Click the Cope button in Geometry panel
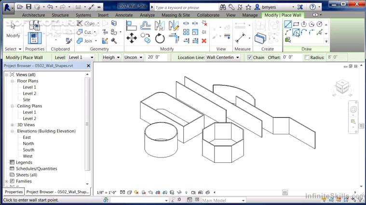Screen dimensions: 366x205 click(x=88, y=23)
